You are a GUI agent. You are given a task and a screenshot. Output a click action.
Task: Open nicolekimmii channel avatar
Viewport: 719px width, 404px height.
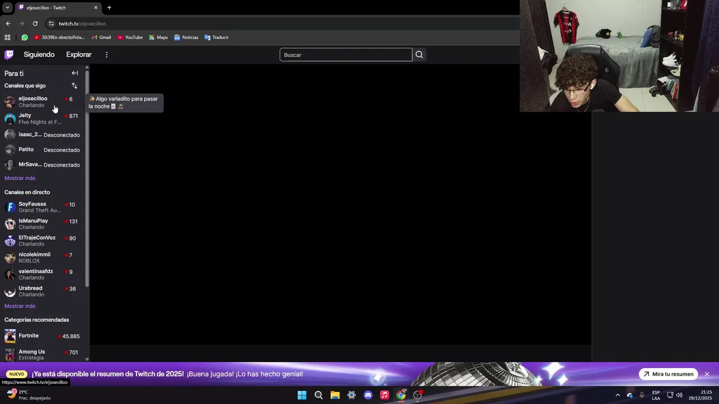pos(10,258)
